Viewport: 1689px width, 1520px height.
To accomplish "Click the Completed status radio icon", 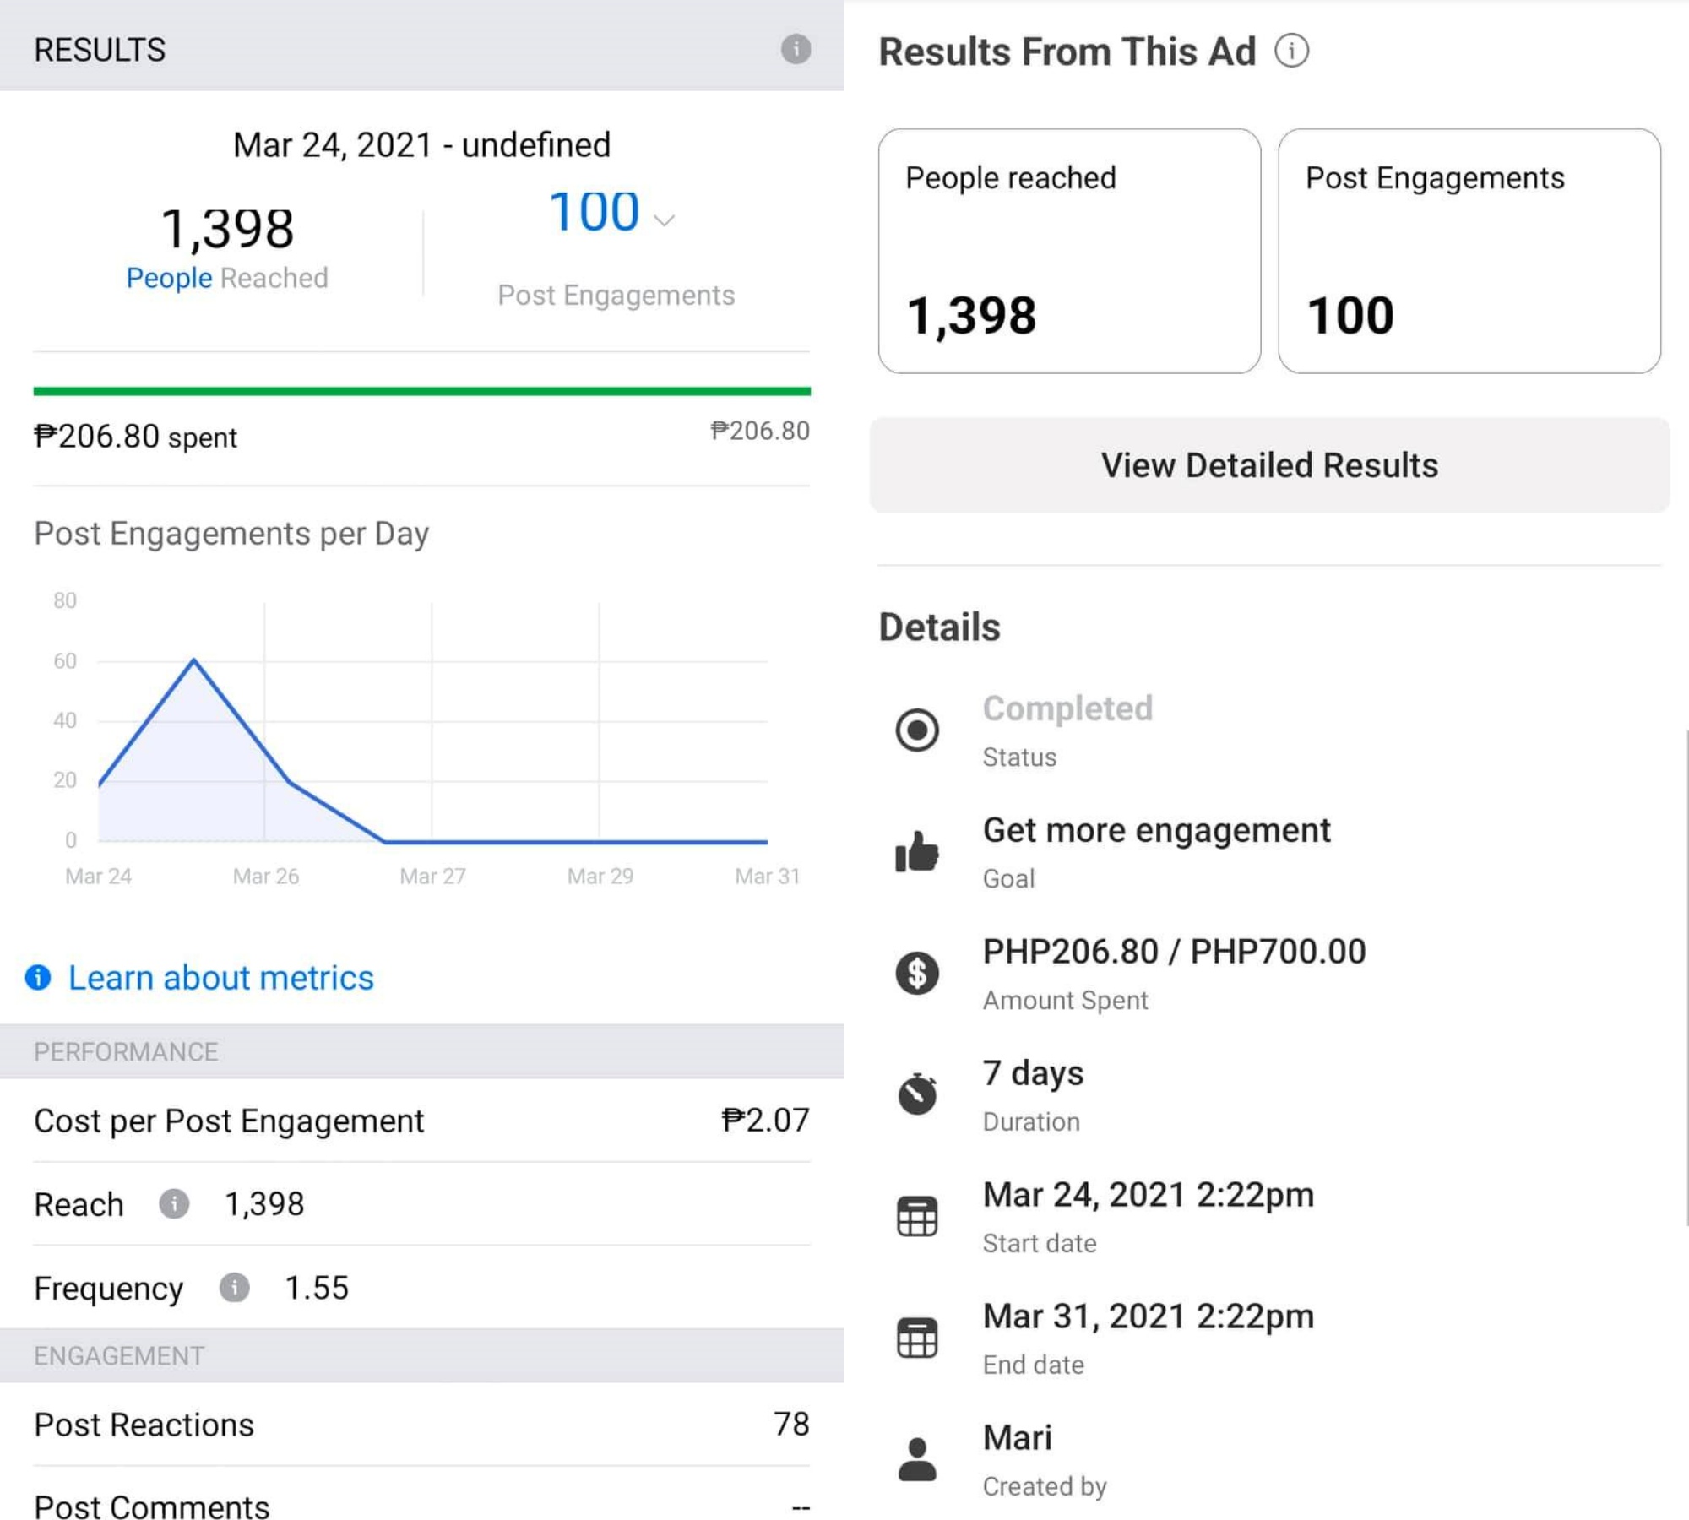I will 916,730.
